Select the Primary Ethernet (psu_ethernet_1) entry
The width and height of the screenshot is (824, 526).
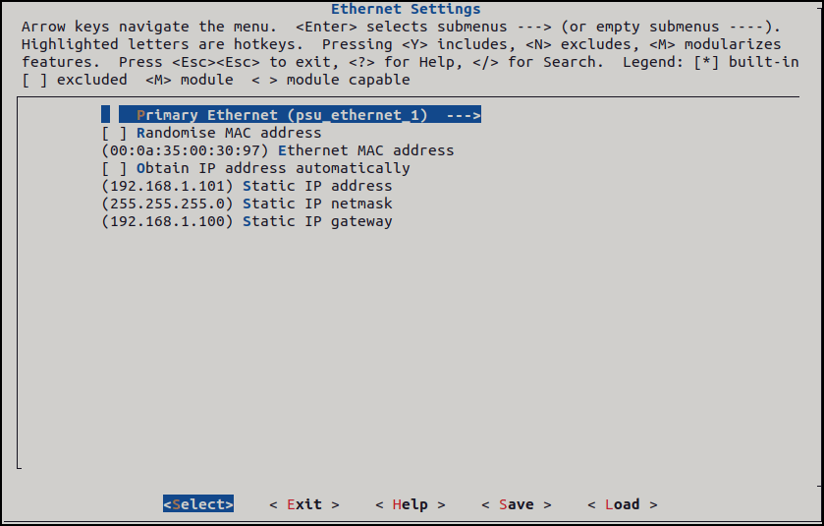(x=282, y=115)
